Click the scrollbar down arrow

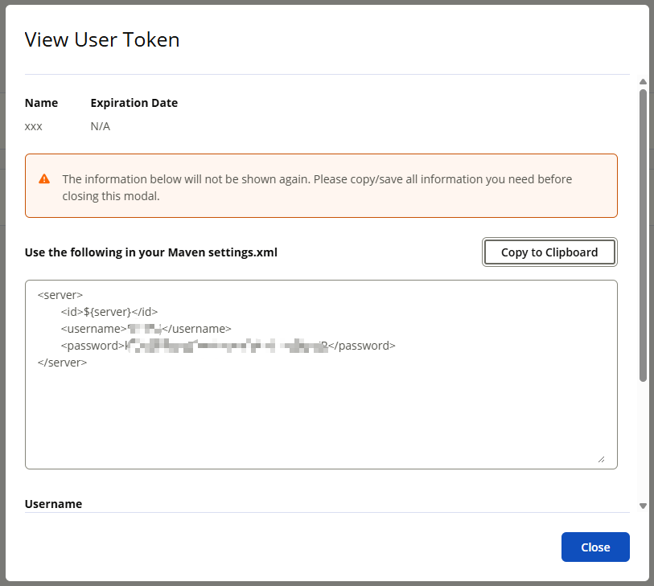point(642,506)
